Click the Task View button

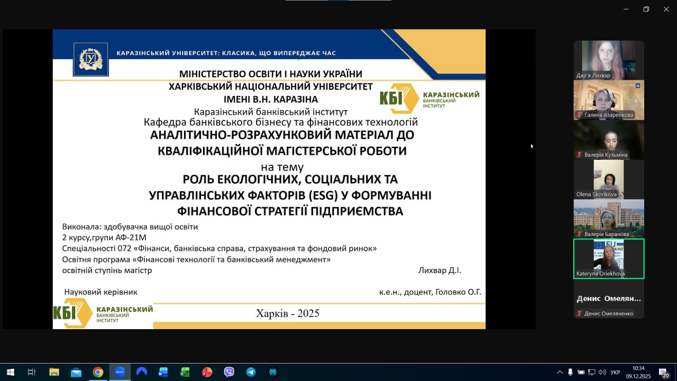click(32, 372)
